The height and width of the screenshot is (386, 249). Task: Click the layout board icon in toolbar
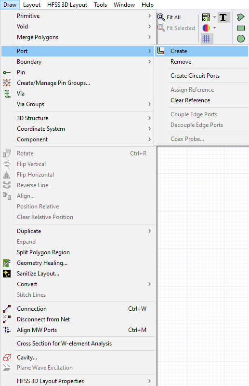206,17
